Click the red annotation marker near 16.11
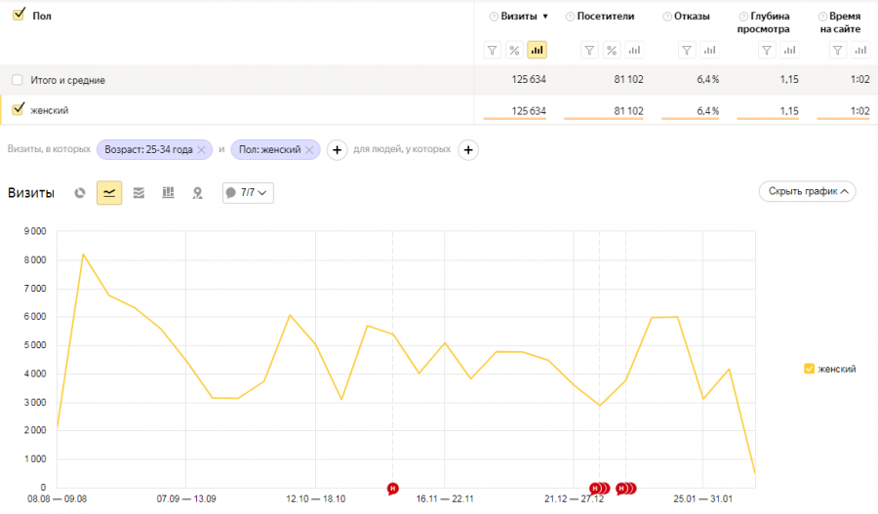Image resolution: width=878 pixels, height=514 pixels. tap(392, 488)
